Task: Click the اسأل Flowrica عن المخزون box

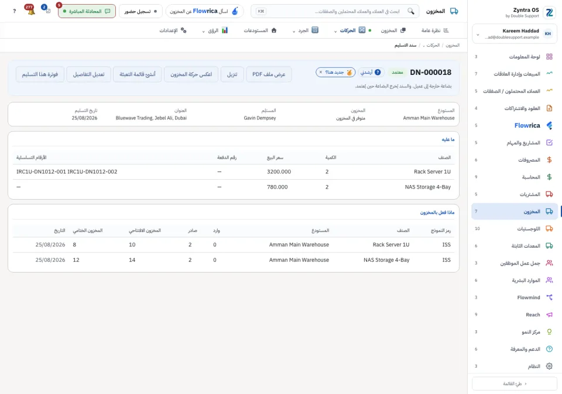Action: point(204,11)
